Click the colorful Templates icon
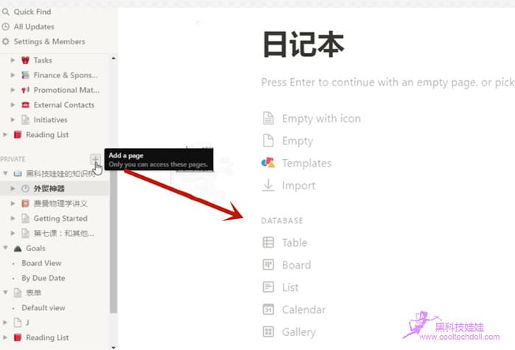The image size is (515, 350). coord(268,163)
